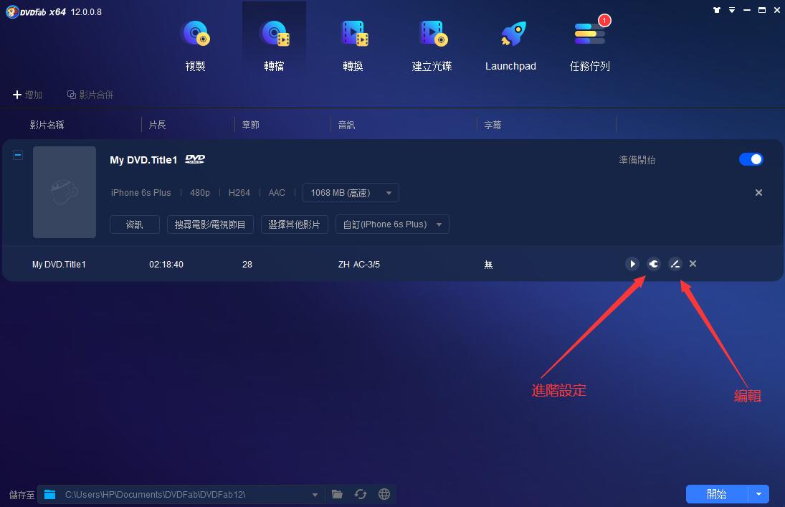Open the Launchpad rocket module

[x=510, y=45]
